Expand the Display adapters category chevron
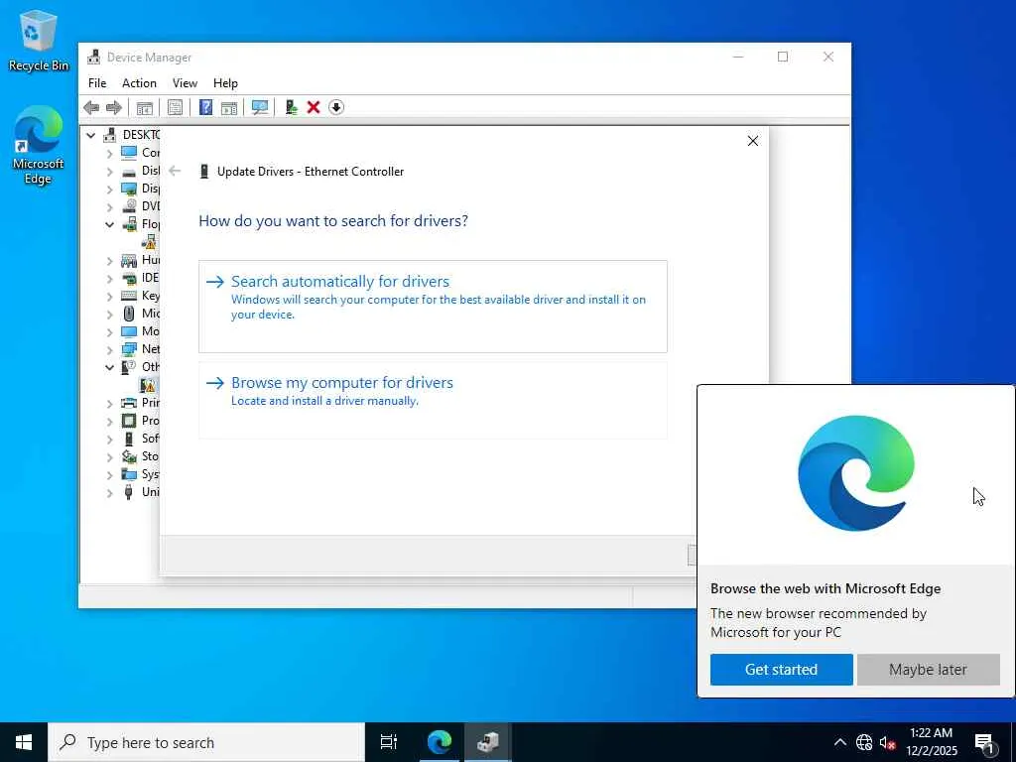Viewport: 1016px width, 762px height. click(109, 190)
